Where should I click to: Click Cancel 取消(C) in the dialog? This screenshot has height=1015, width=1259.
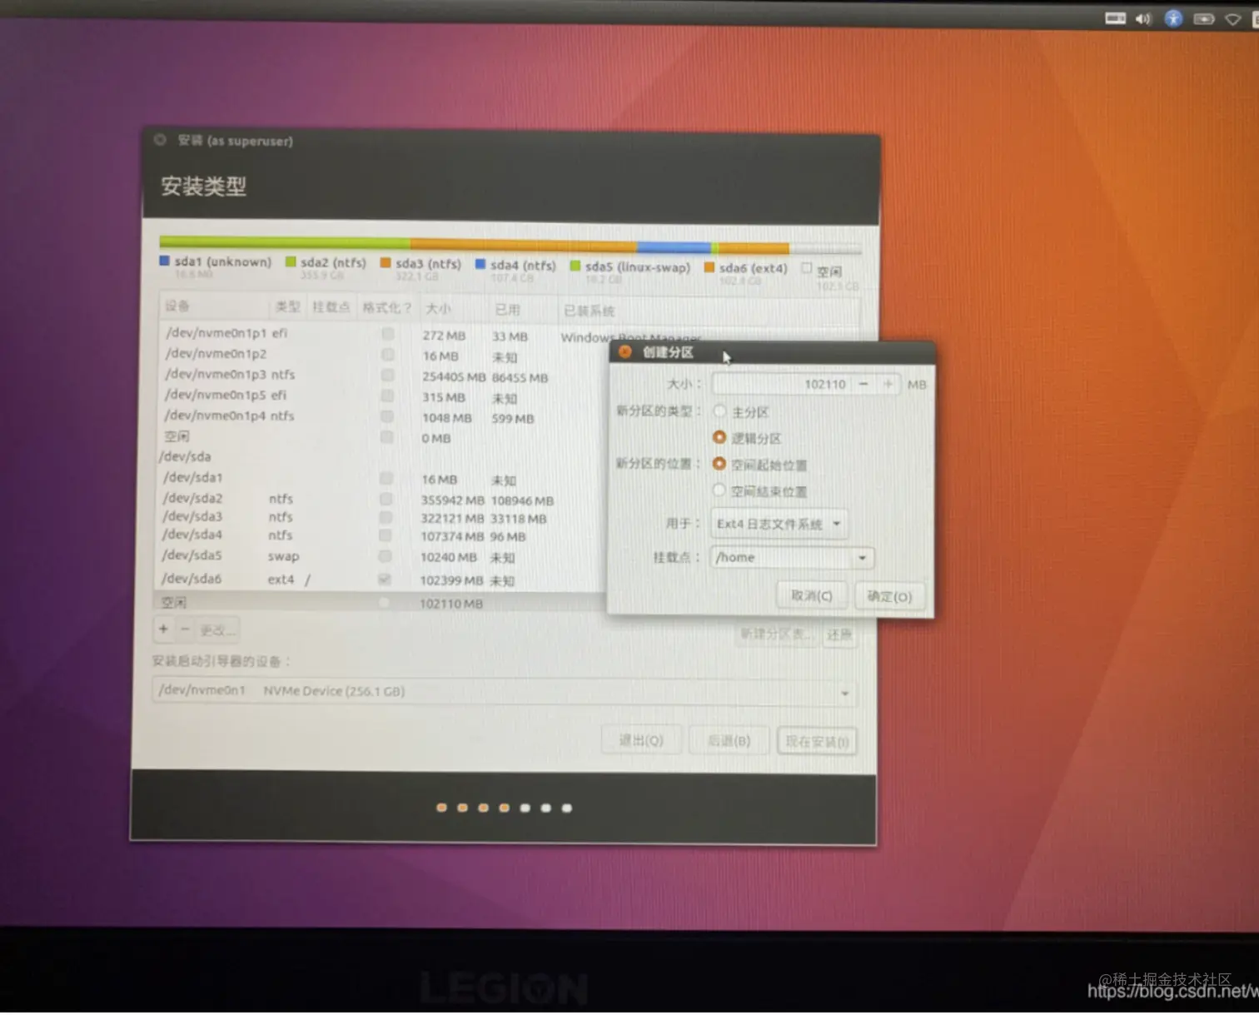coord(811,596)
